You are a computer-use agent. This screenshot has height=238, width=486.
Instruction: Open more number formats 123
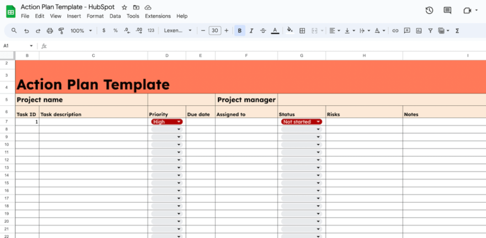(151, 31)
